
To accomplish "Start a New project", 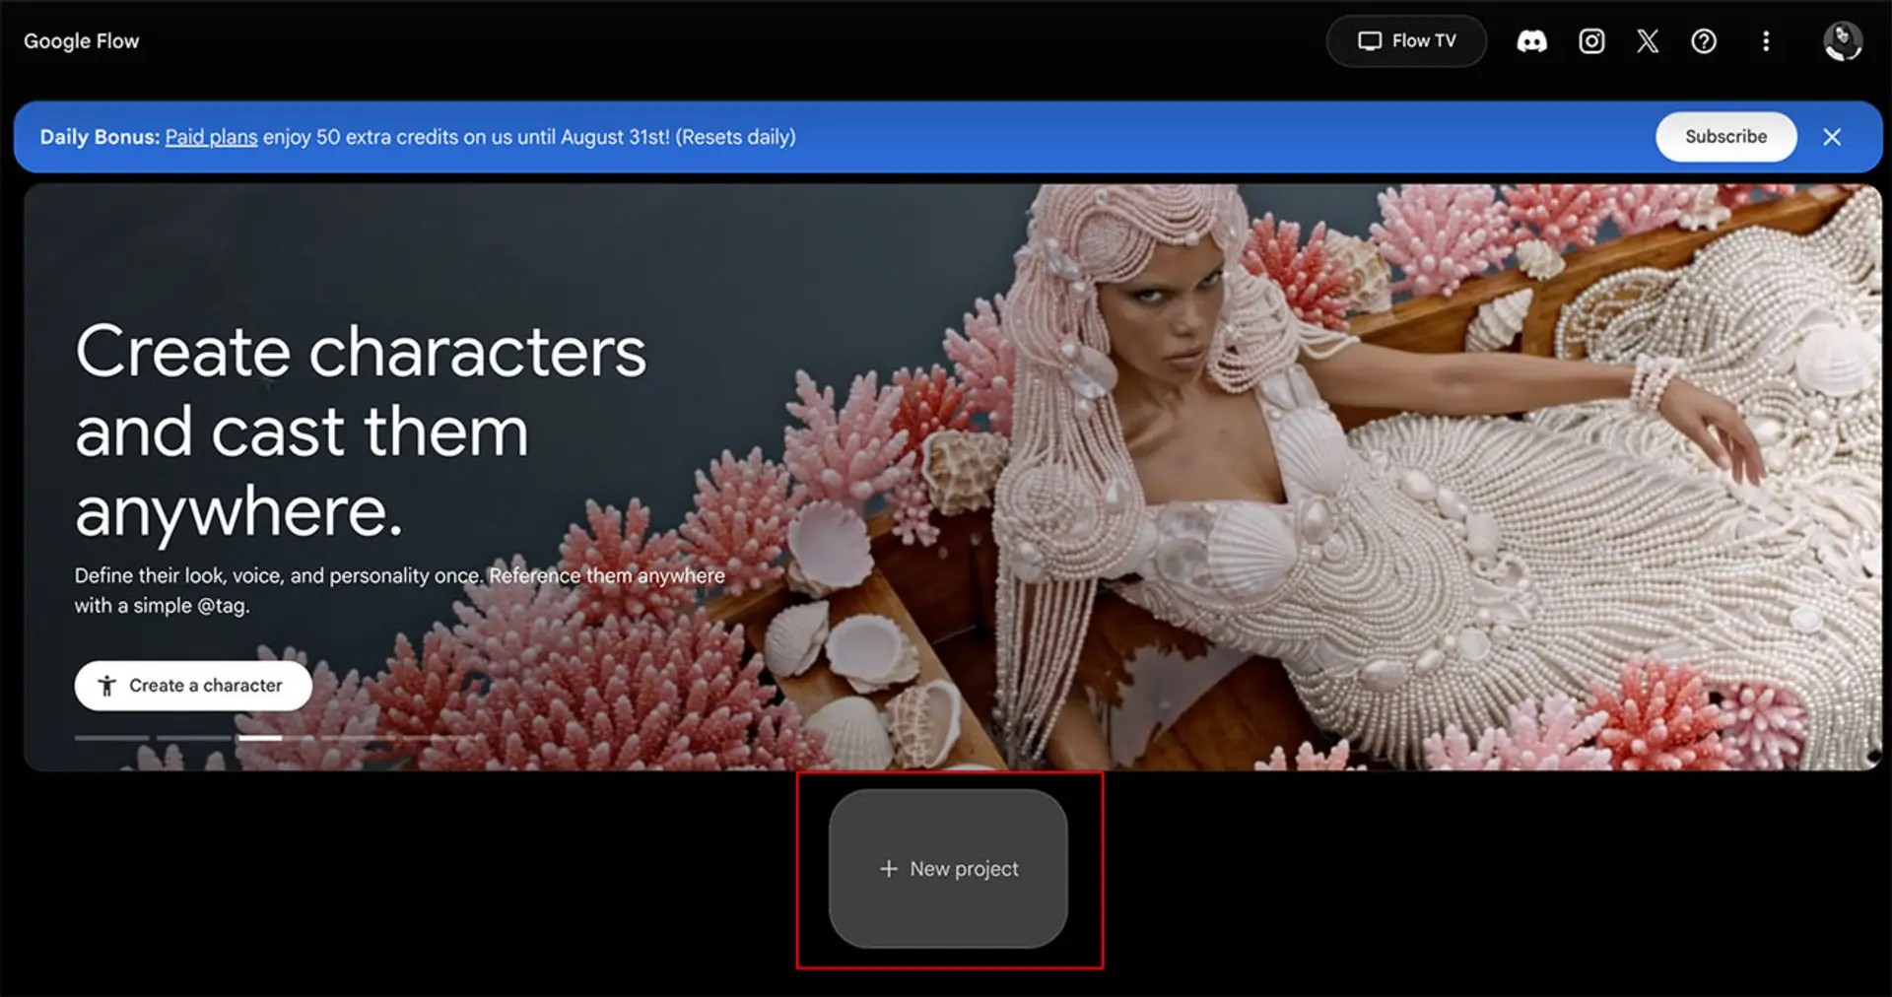I will coord(948,869).
